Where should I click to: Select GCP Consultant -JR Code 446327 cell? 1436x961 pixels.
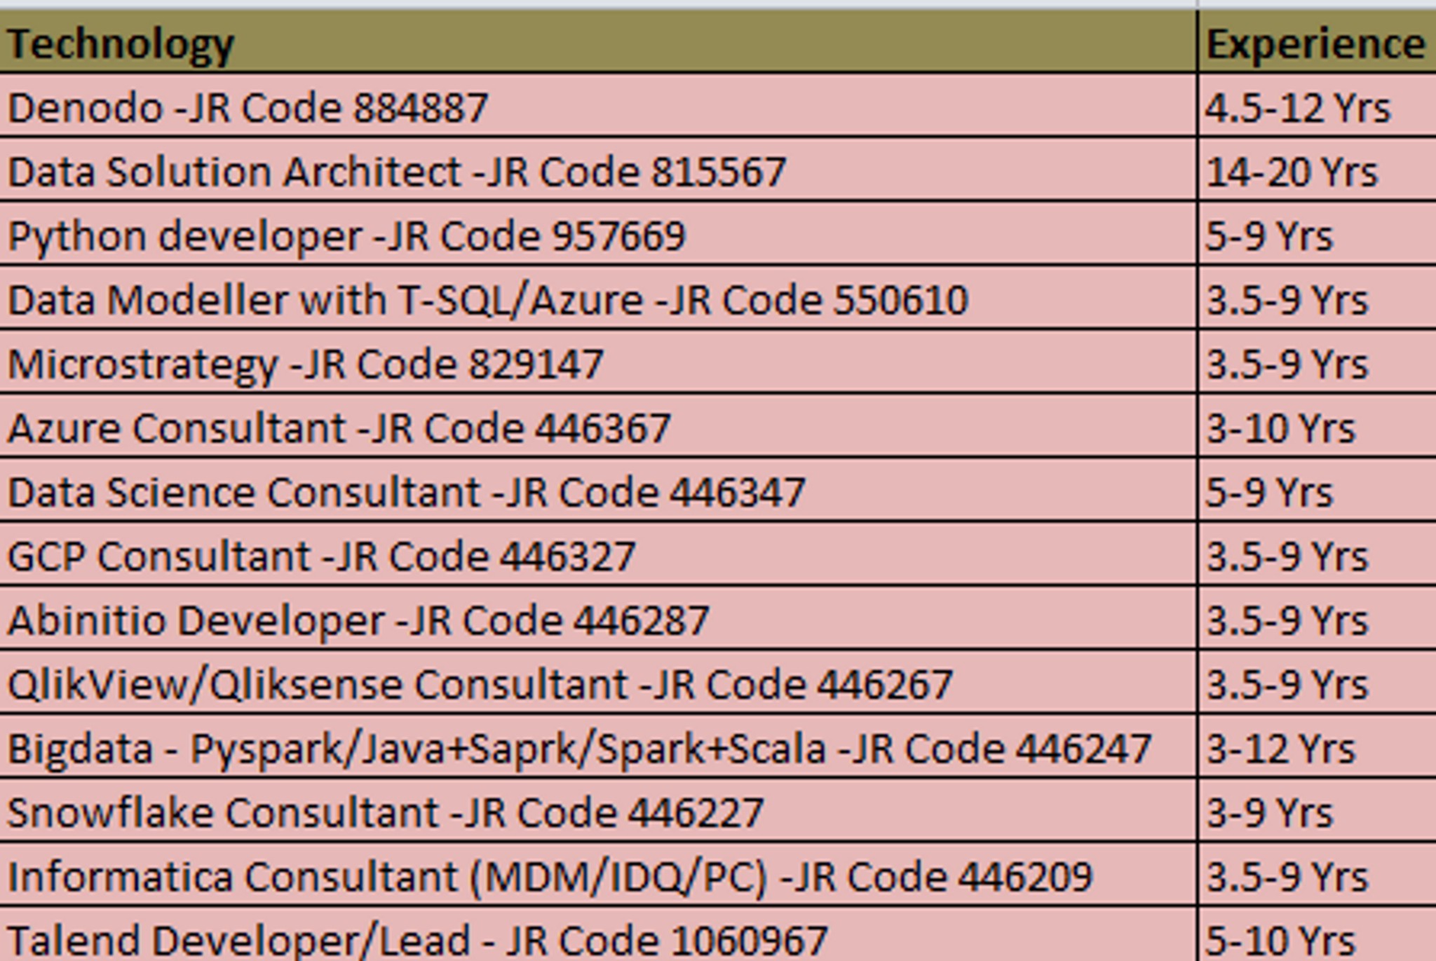[x=597, y=554]
